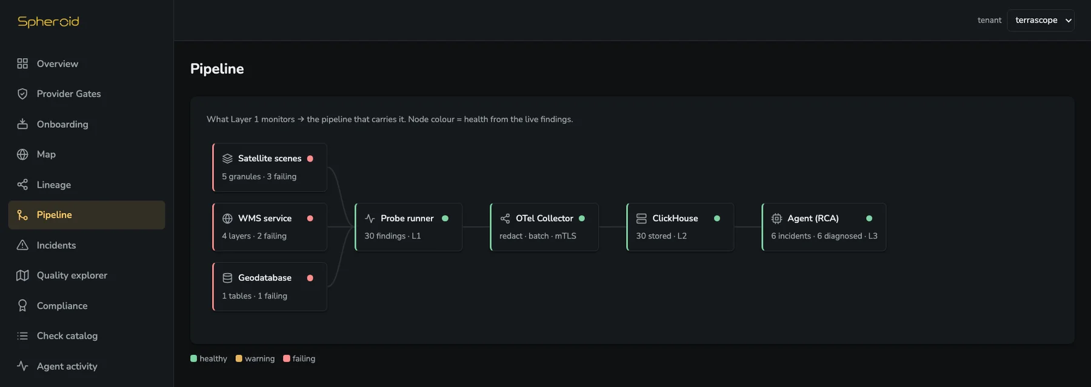The width and height of the screenshot is (1091, 387).
Task: Open the Probe runner node title
Action: [407, 219]
